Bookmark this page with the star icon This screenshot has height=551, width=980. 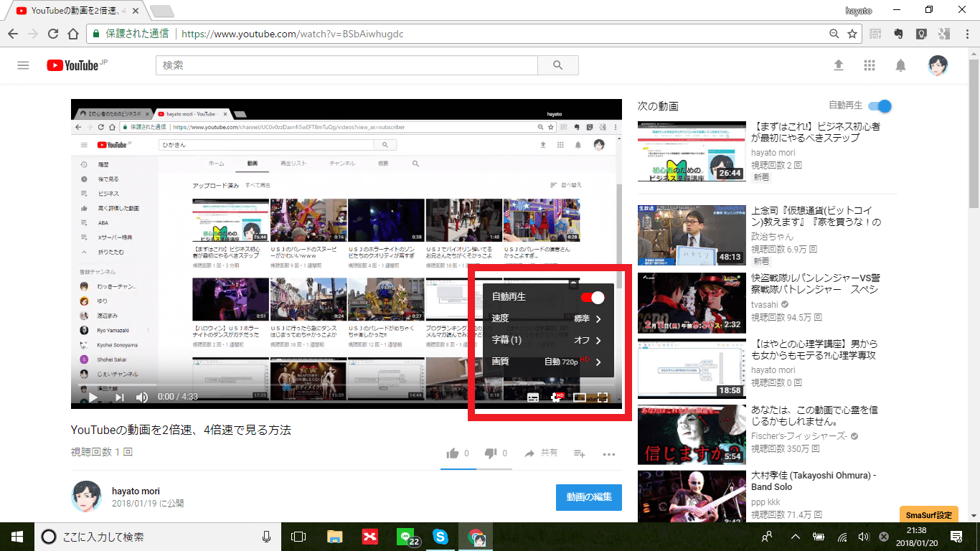click(x=852, y=34)
